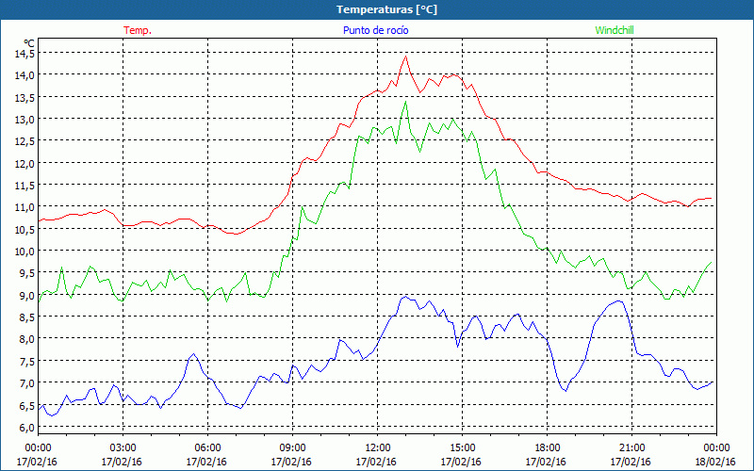
Task: Click the 13,0 y-axis value
Action: [x=25, y=120]
